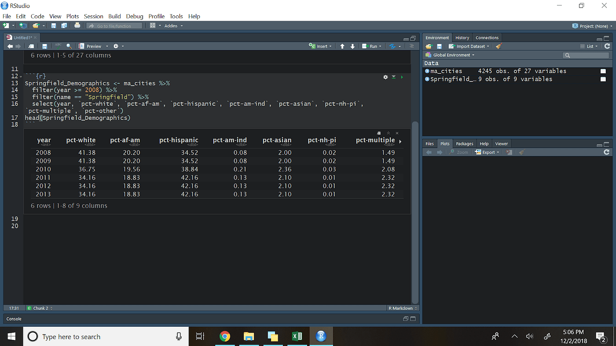Click the Windows taskbar search box
The width and height of the screenshot is (616, 346).
pyautogui.click(x=106, y=337)
